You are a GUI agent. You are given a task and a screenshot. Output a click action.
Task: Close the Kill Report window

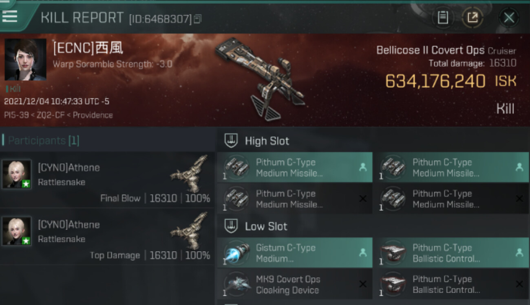(509, 17)
